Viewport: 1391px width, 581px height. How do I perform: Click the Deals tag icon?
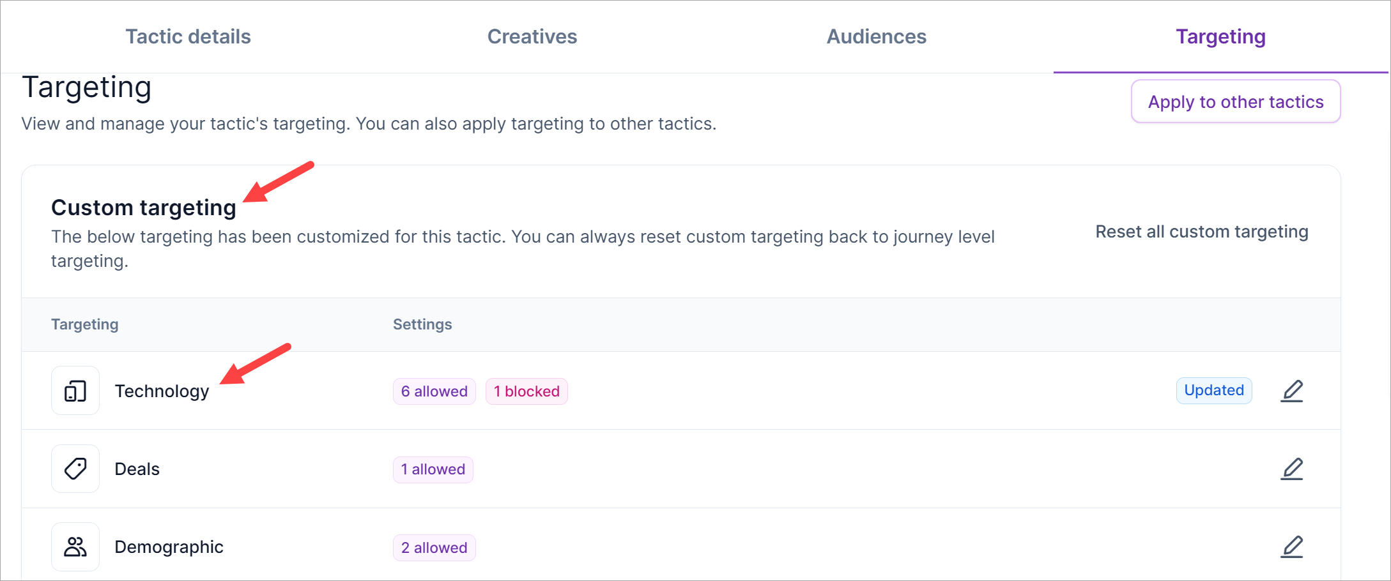point(75,469)
